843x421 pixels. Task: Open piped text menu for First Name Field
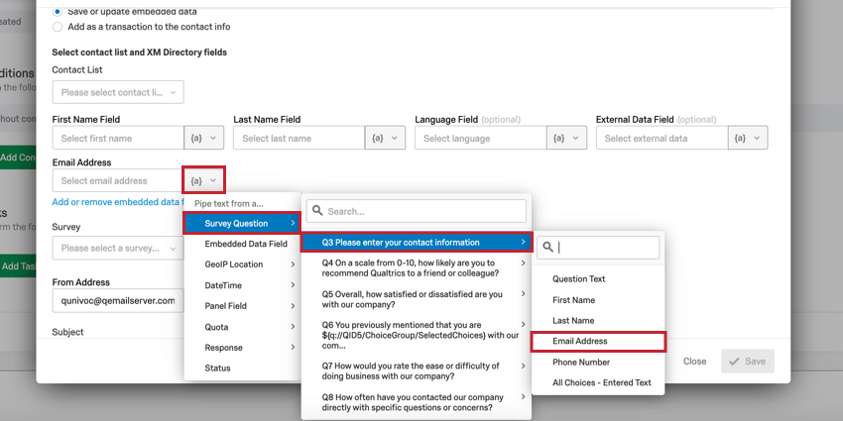[x=203, y=138]
